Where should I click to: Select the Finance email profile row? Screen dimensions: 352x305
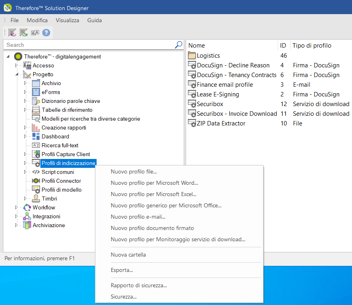point(270,85)
